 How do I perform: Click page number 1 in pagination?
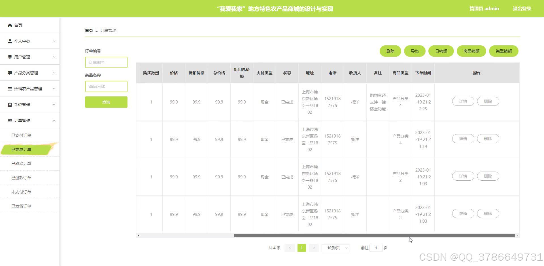(x=301, y=248)
